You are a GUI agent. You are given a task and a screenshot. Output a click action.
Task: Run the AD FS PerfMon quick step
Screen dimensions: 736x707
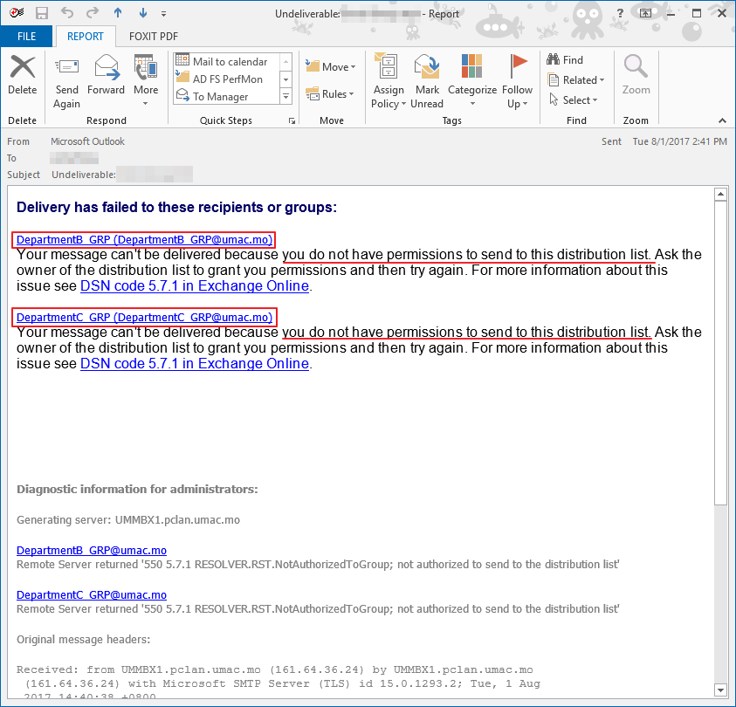(x=226, y=79)
